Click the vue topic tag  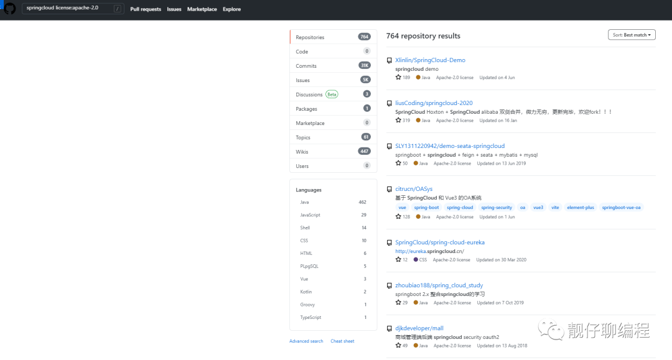[x=402, y=207]
